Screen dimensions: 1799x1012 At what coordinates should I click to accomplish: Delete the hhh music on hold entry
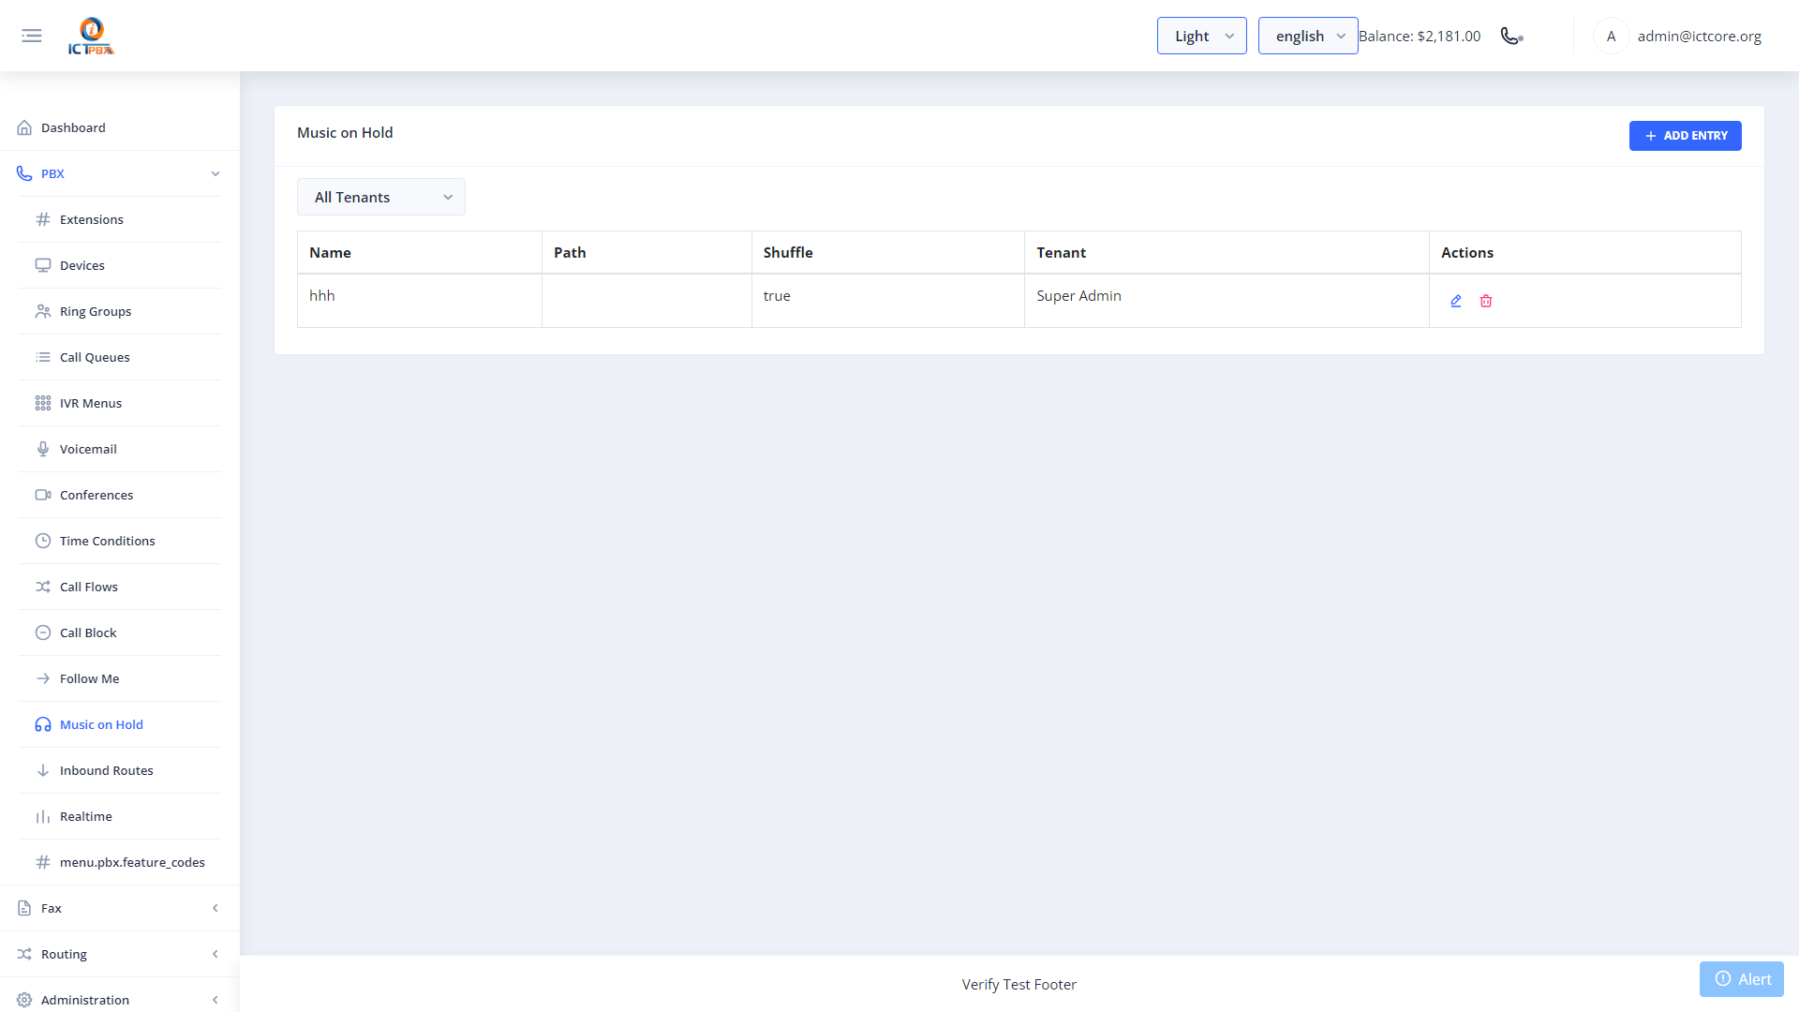pyautogui.click(x=1486, y=301)
